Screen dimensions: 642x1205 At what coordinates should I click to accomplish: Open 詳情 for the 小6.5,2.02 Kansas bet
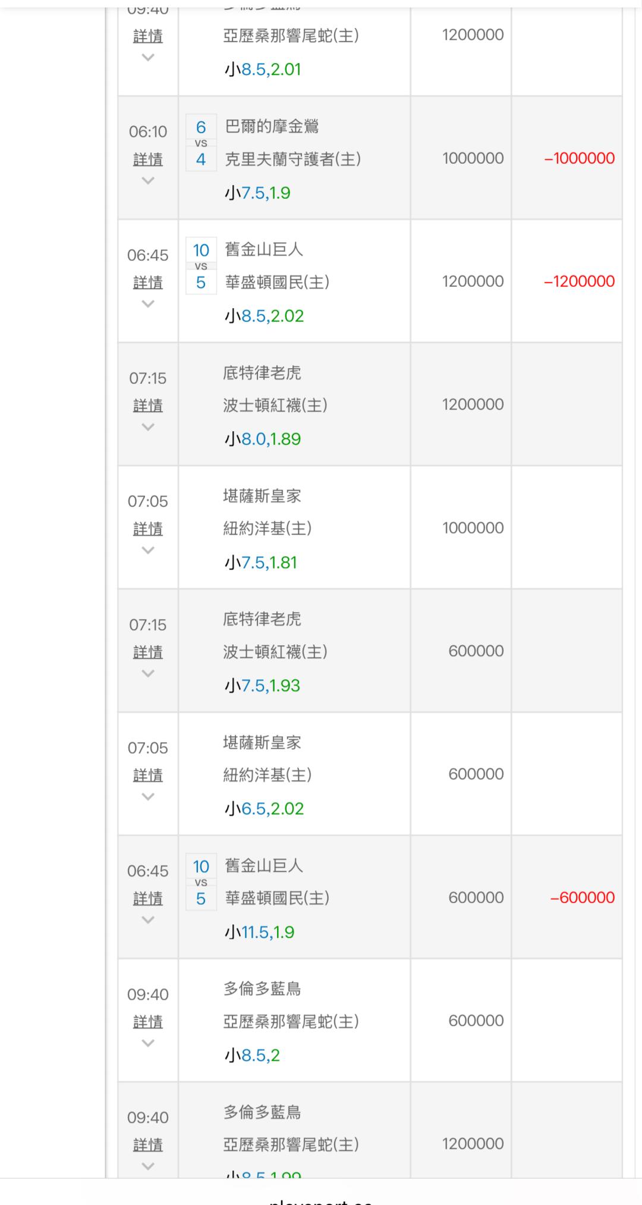tap(148, 776)
